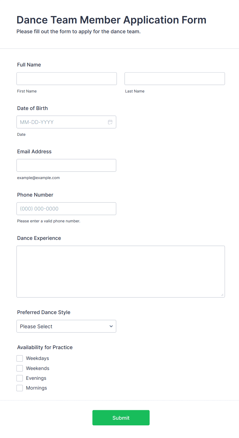Screen dimensions: 239x438
Task: Open the date picker calendar icon
Action: pyautogui.click(x=110, y=122)
